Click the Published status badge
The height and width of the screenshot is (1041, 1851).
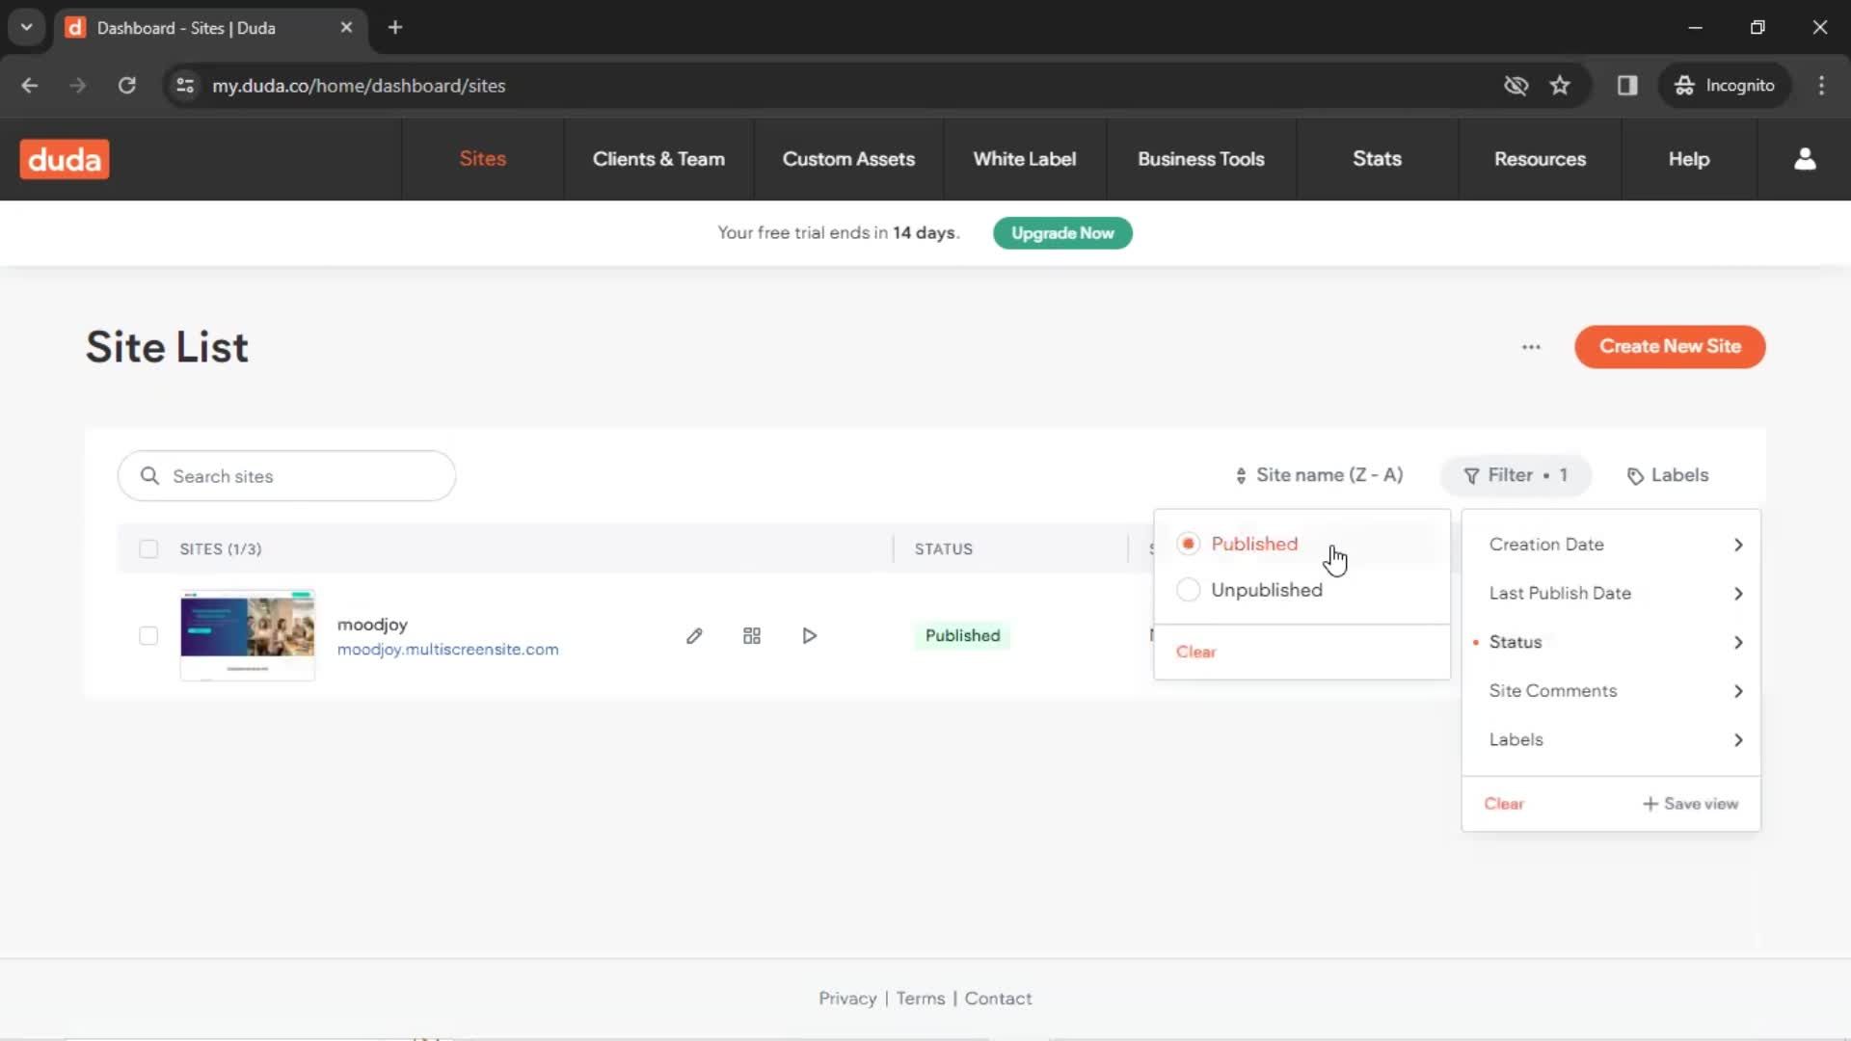click(962, 636)
